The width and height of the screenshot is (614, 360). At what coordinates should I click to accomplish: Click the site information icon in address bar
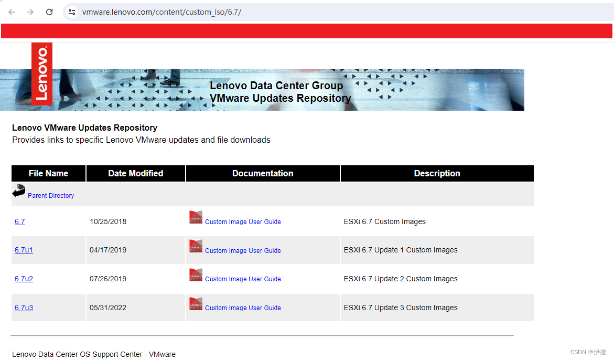point(71,12)
